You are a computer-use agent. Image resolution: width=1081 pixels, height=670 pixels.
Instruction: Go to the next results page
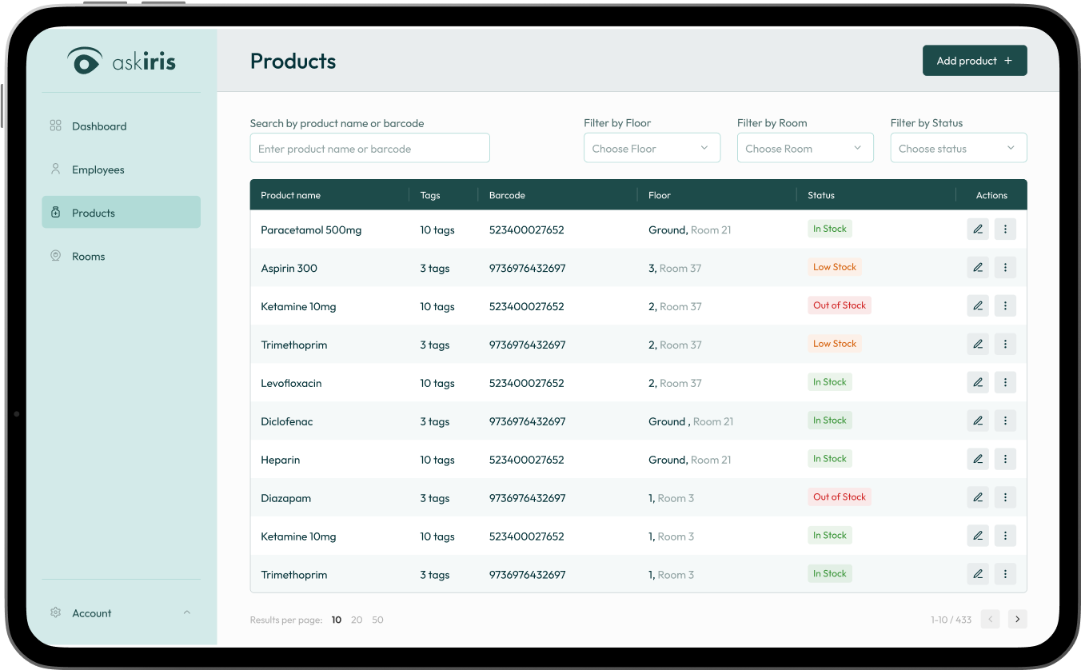pyautogui.click(x=1017, y=620)
